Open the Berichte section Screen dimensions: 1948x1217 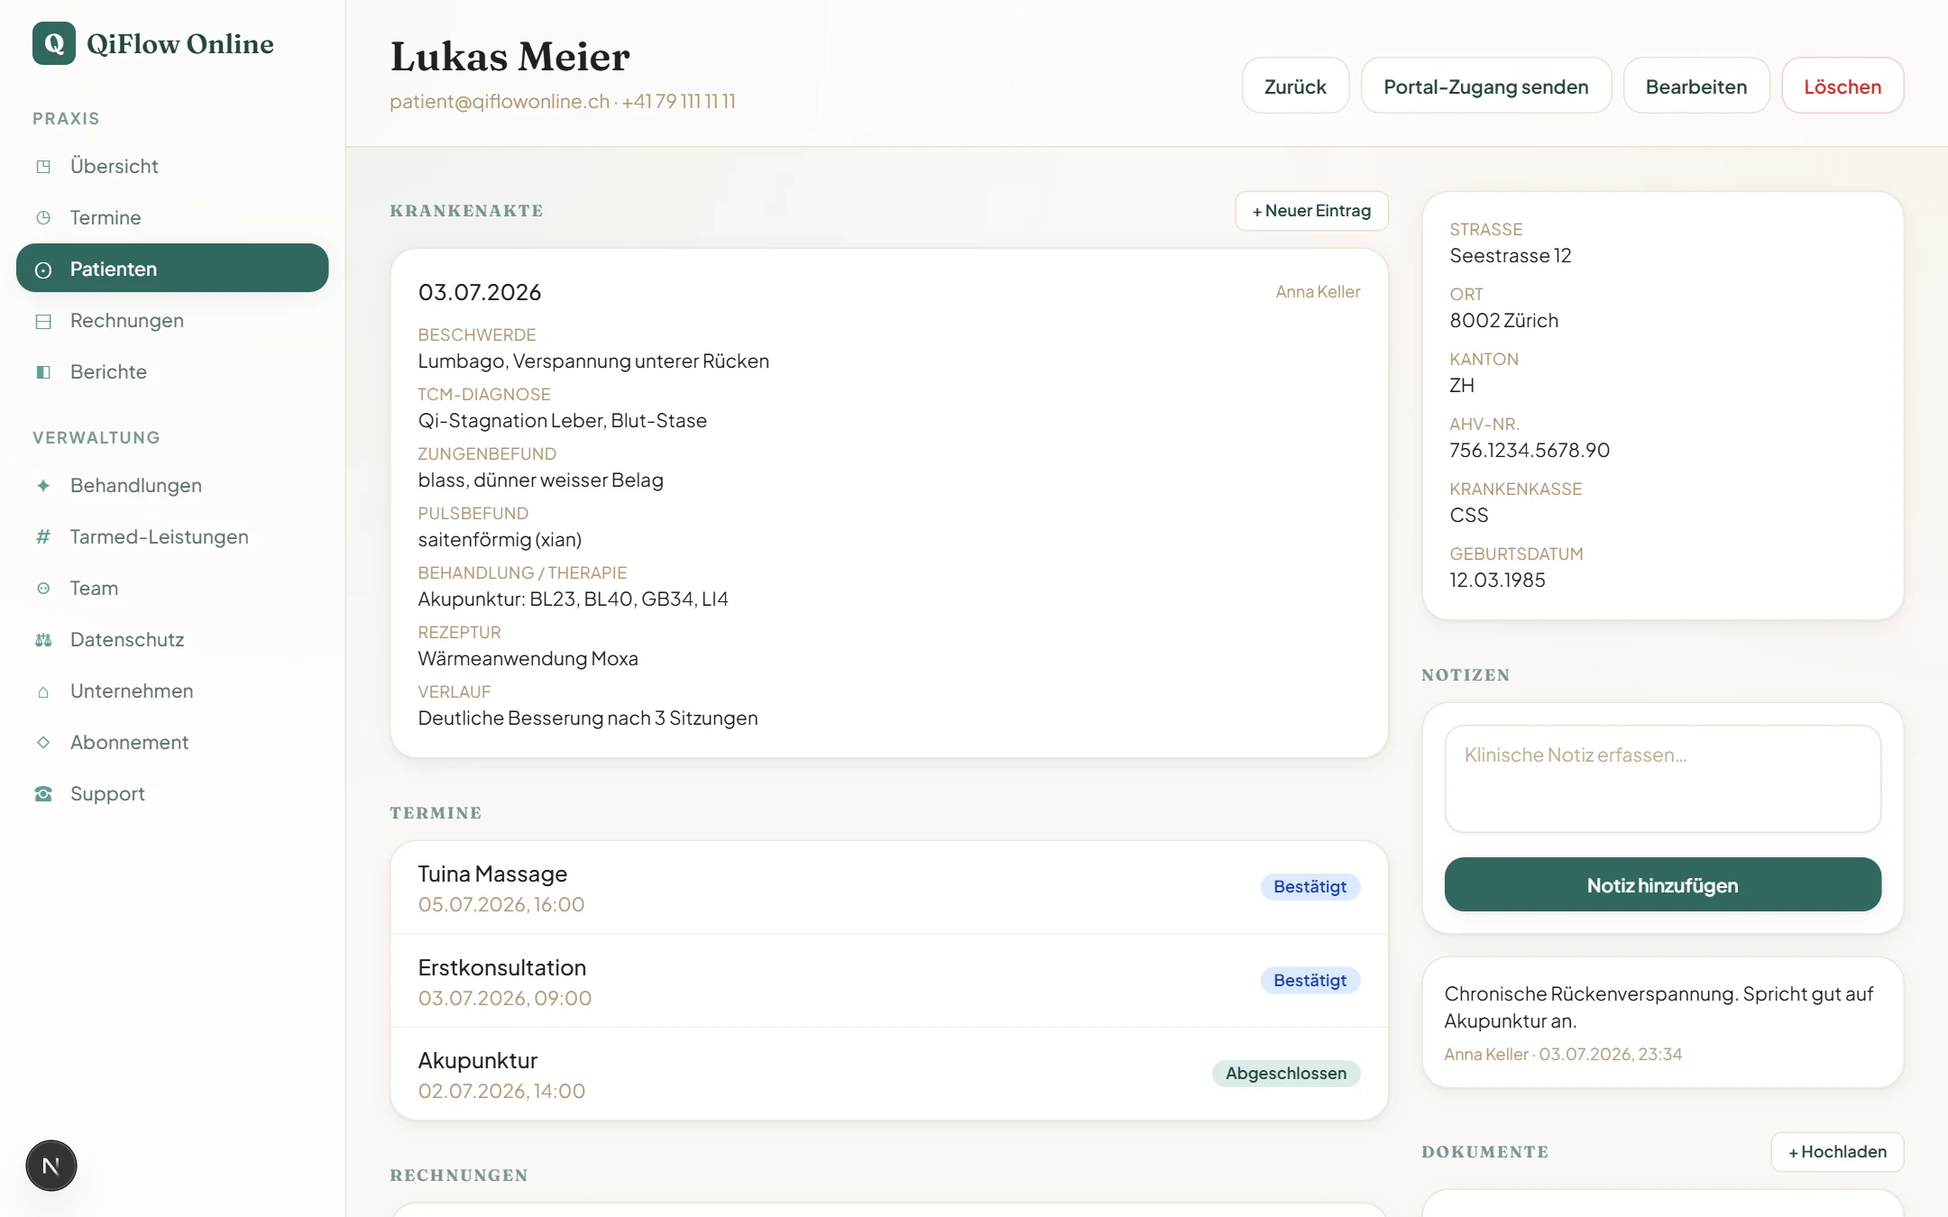172,371
